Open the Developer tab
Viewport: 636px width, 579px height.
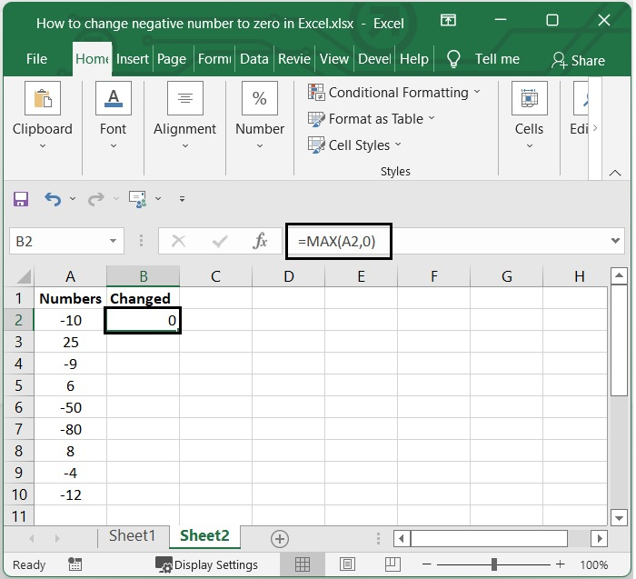tap(374, 59)
